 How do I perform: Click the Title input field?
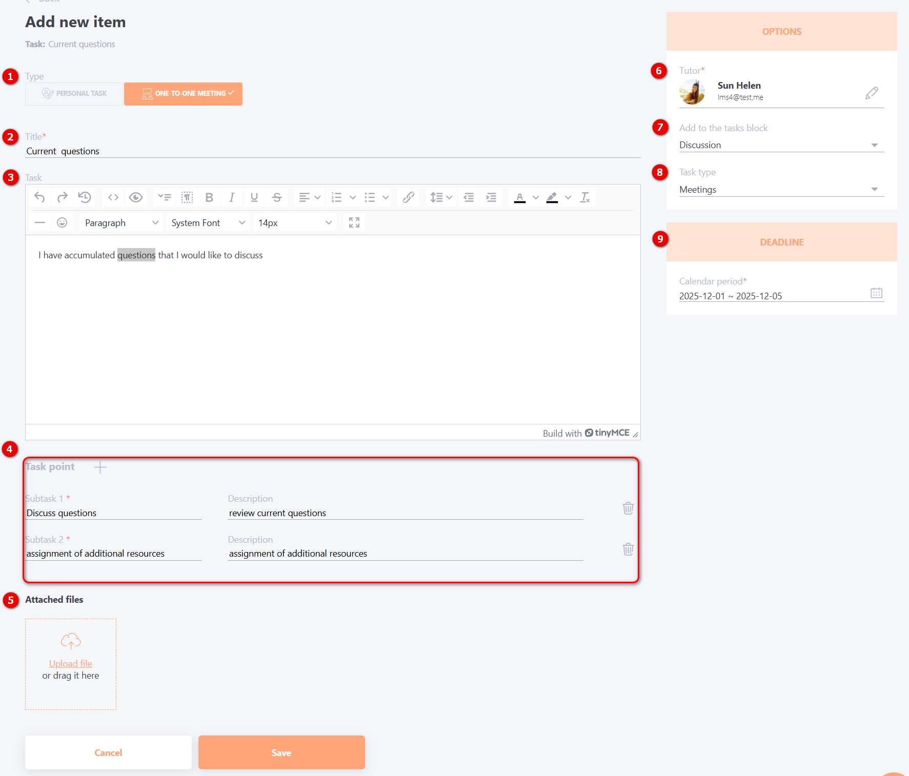coord(333,151)
